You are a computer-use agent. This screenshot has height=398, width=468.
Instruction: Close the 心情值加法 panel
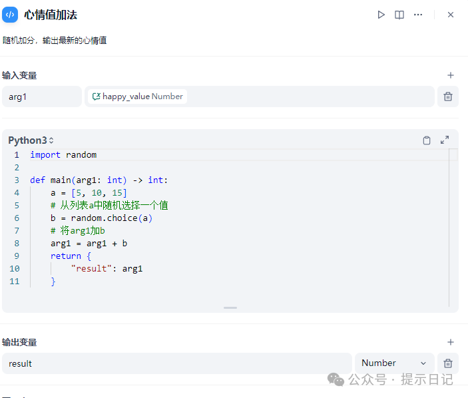[x=451, y=15]
